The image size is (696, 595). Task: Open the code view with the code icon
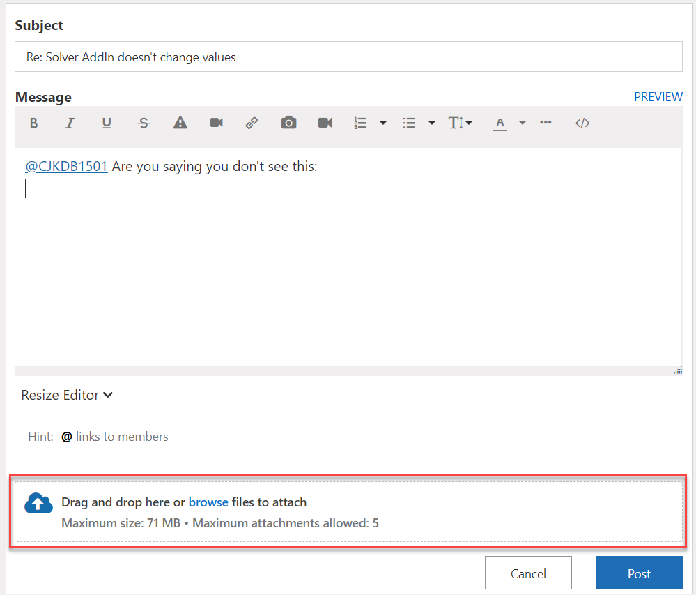[x=582, y=123]
